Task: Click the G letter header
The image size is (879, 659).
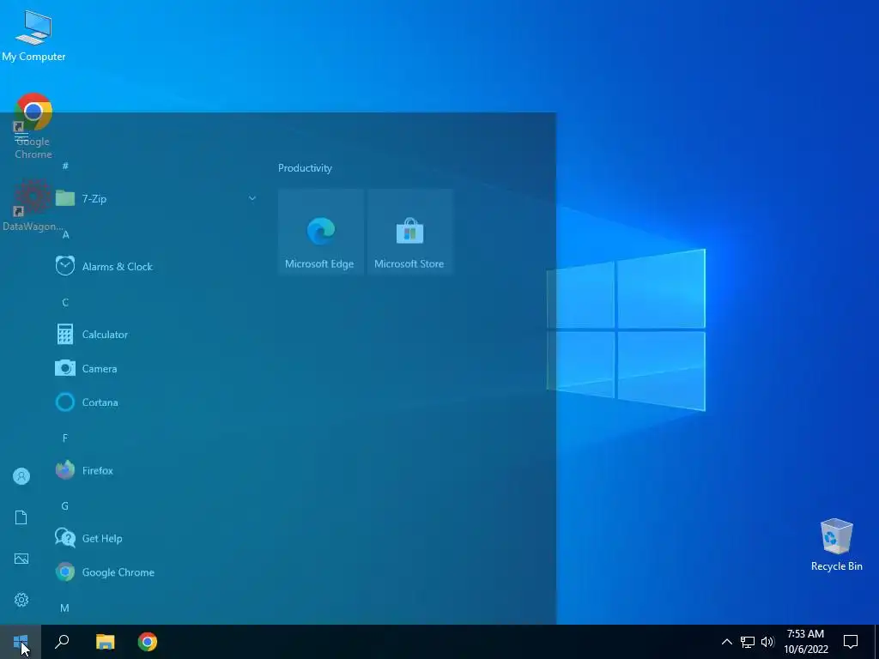Action: (x=65, y=506)
